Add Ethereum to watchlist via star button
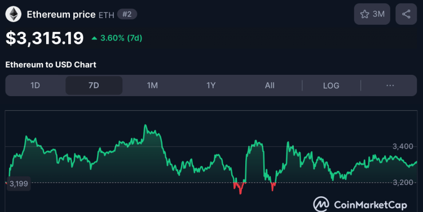Screen dimensions: 423x212 (372, 14)
